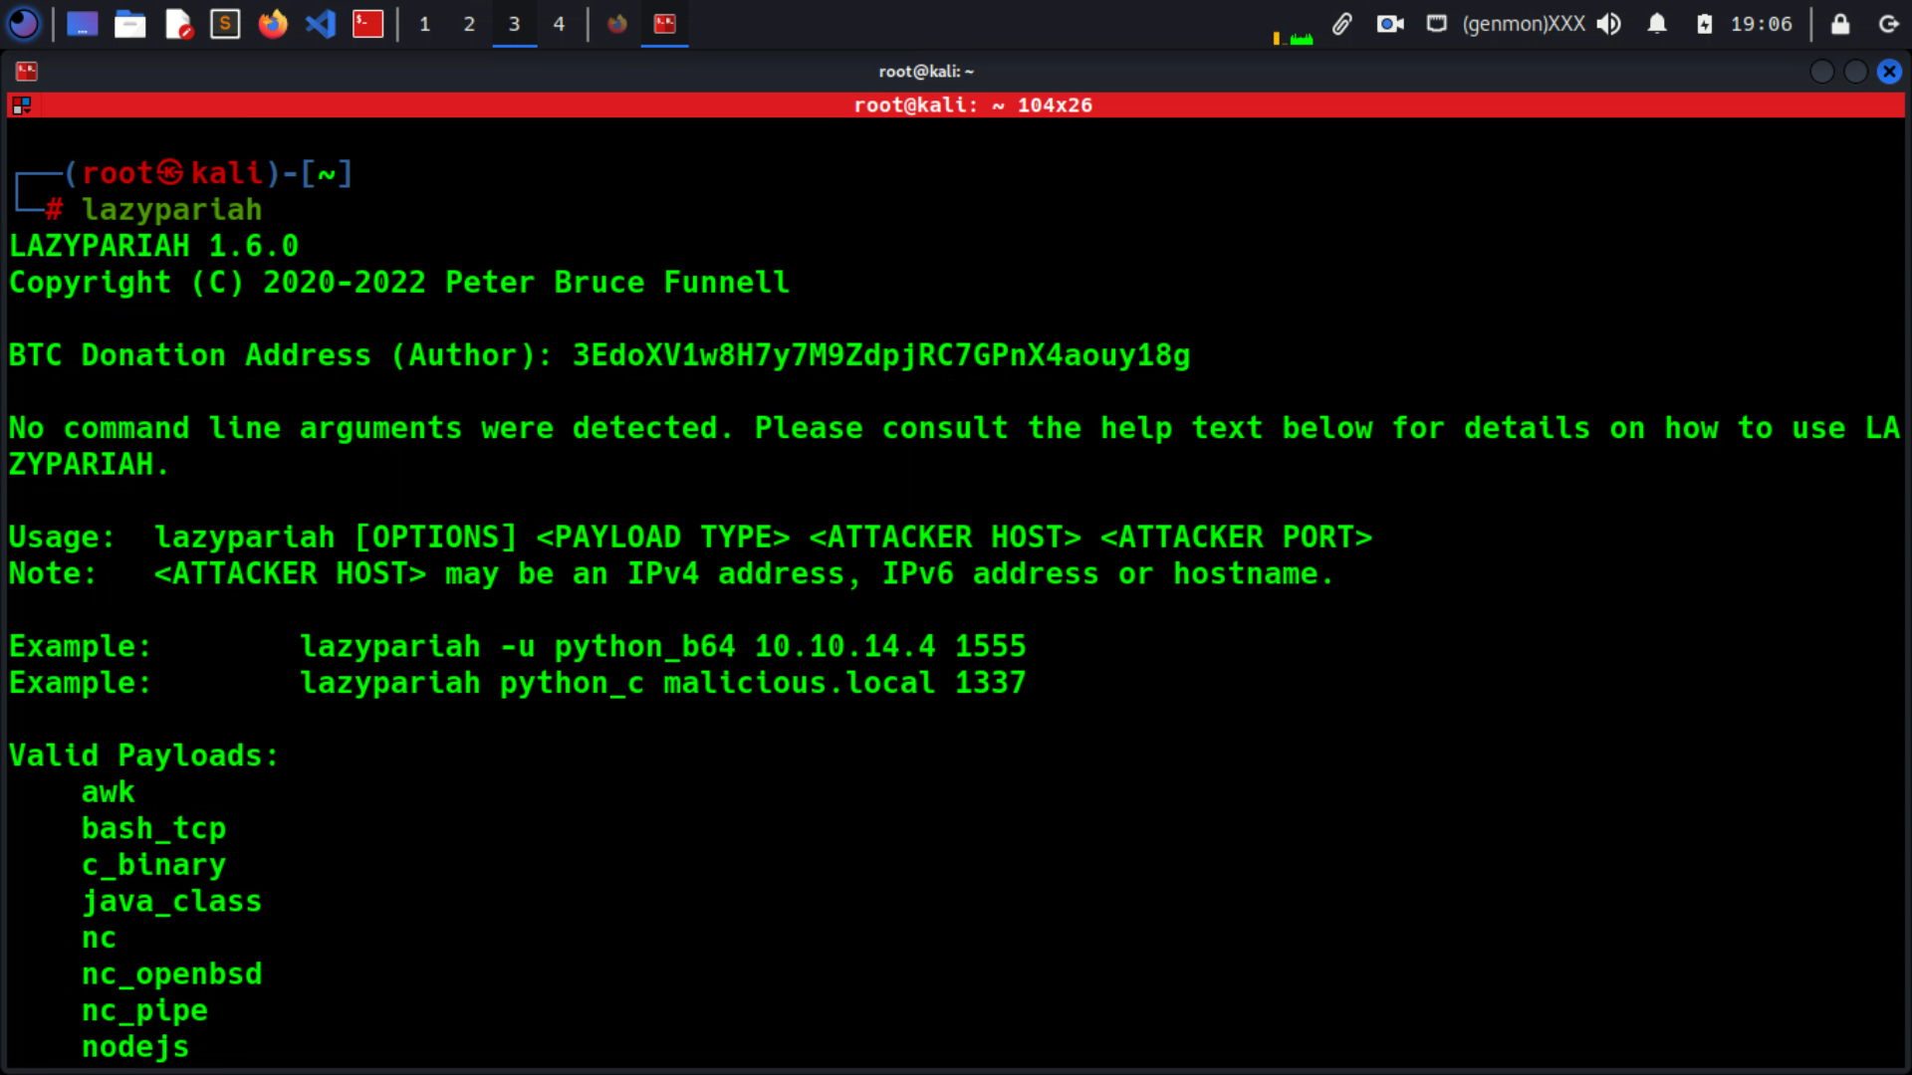The image size is (1912, 1075).
Task: Open the Kali applications menu
Action: click(x=24, y=23)
